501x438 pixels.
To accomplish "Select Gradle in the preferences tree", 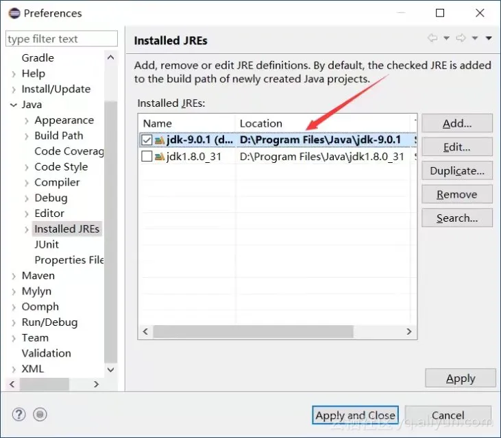I will pos(38,58).
